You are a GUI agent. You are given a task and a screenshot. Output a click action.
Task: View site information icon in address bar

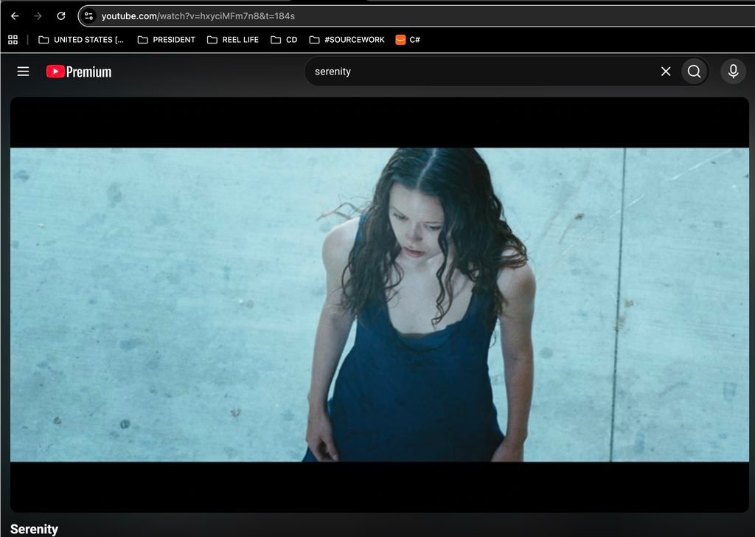coord(88,16)
